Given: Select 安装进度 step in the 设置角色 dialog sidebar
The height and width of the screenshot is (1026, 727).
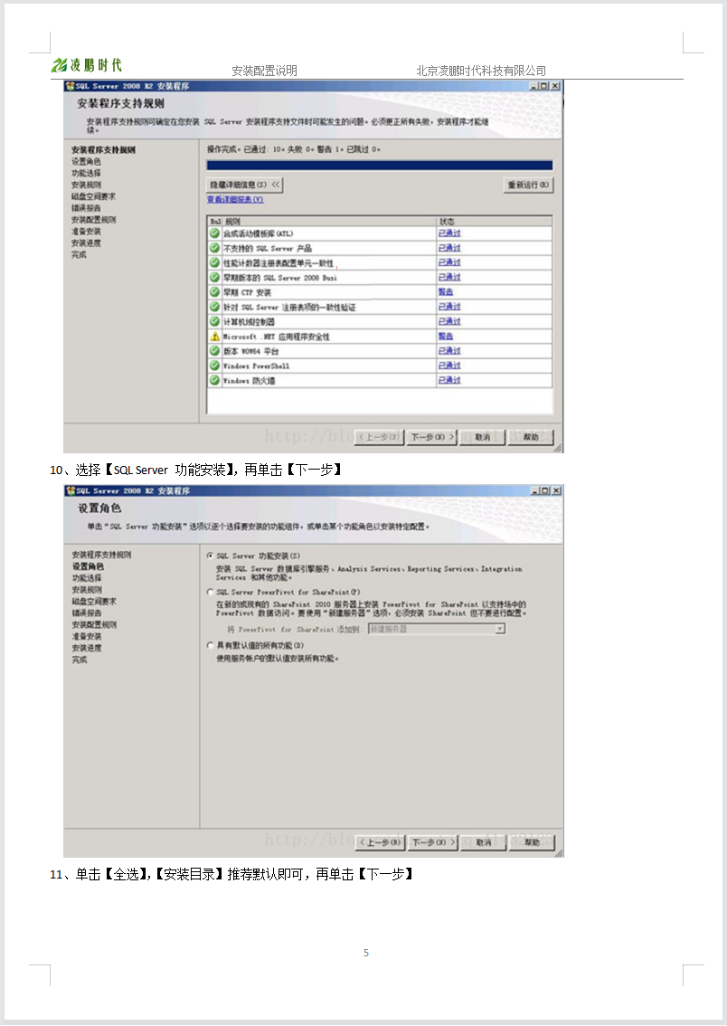Looking at the screenshot, I should coord(86,649).
